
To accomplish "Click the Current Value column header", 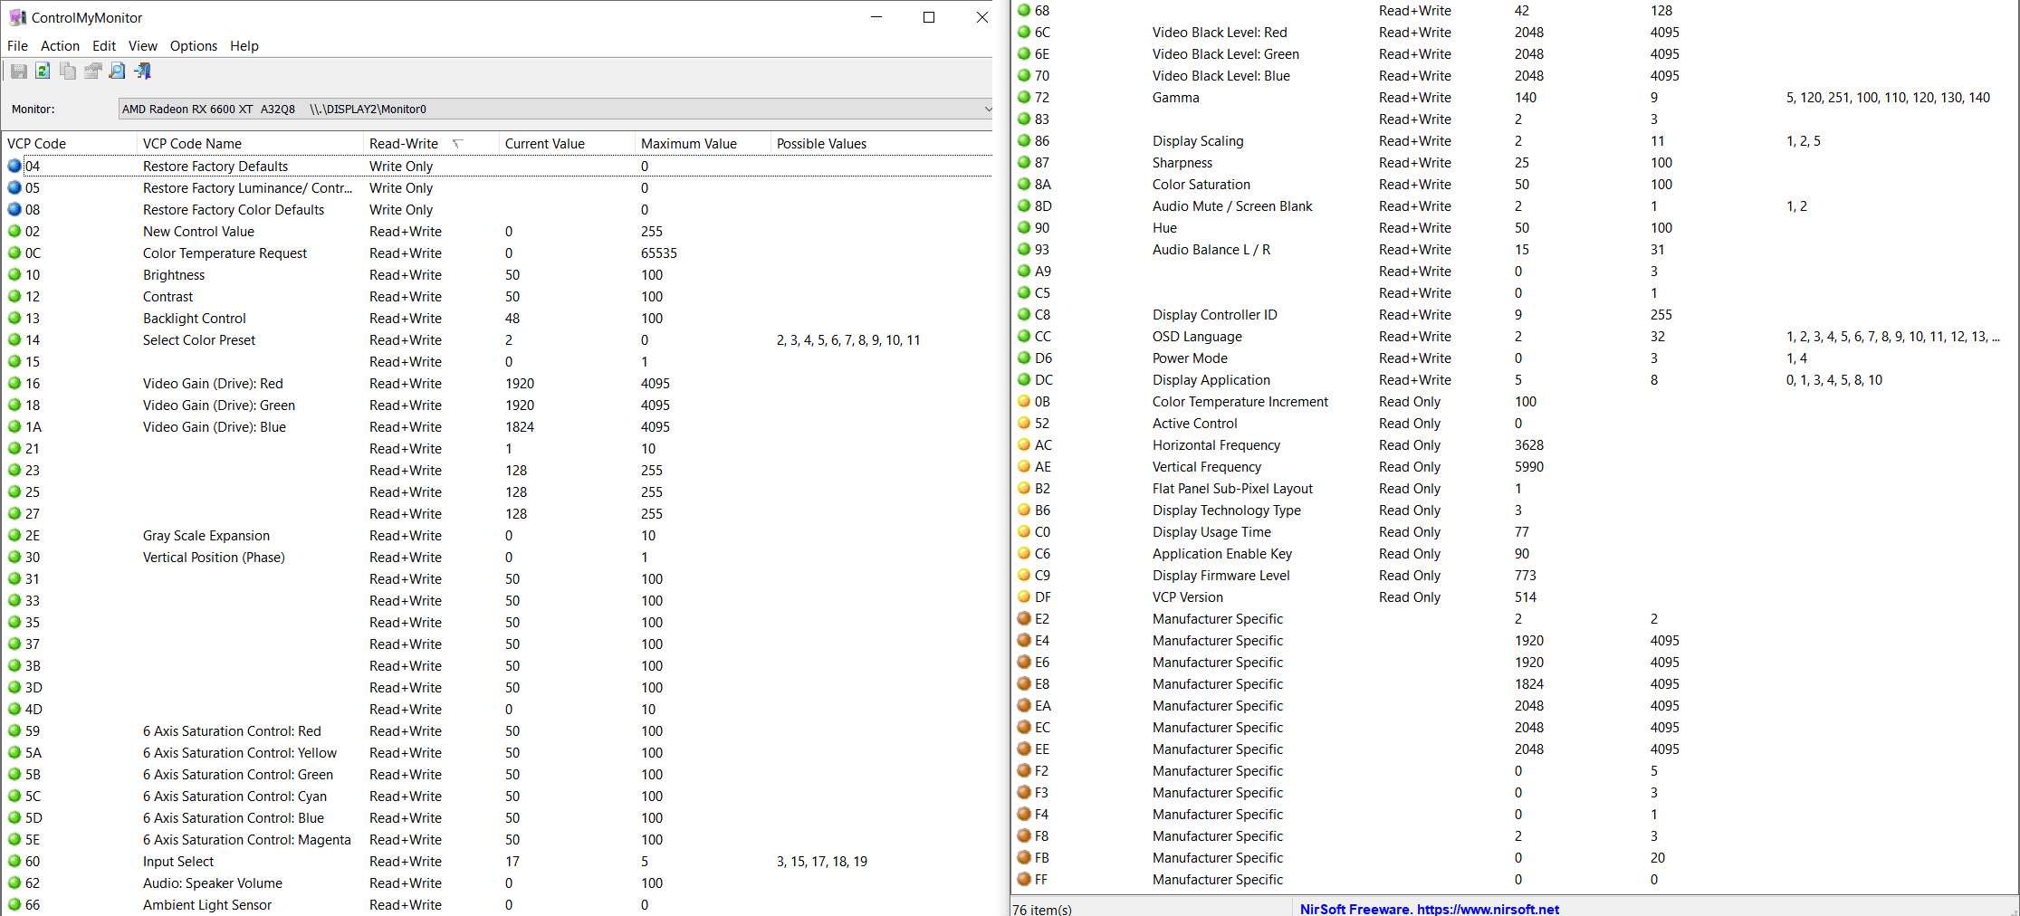I will coord(544,144).
